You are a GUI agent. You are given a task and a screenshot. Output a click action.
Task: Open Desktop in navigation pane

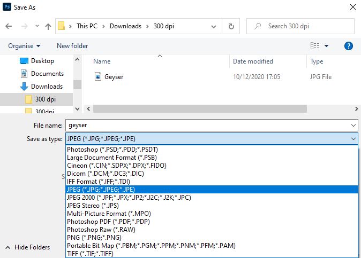tap(42, 61)
